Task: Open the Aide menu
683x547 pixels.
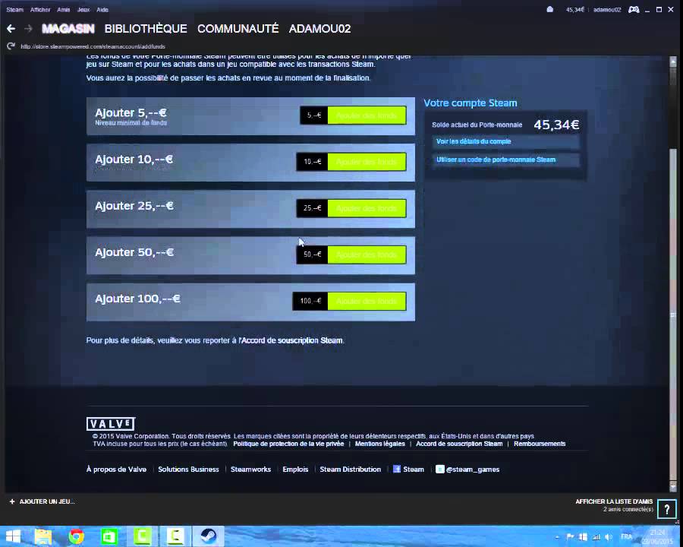Action: point(102,10)
